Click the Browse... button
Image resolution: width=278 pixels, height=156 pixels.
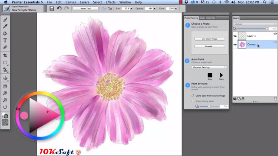tap(209, 46)
